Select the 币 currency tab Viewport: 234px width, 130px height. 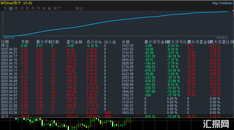coord(38,8)
